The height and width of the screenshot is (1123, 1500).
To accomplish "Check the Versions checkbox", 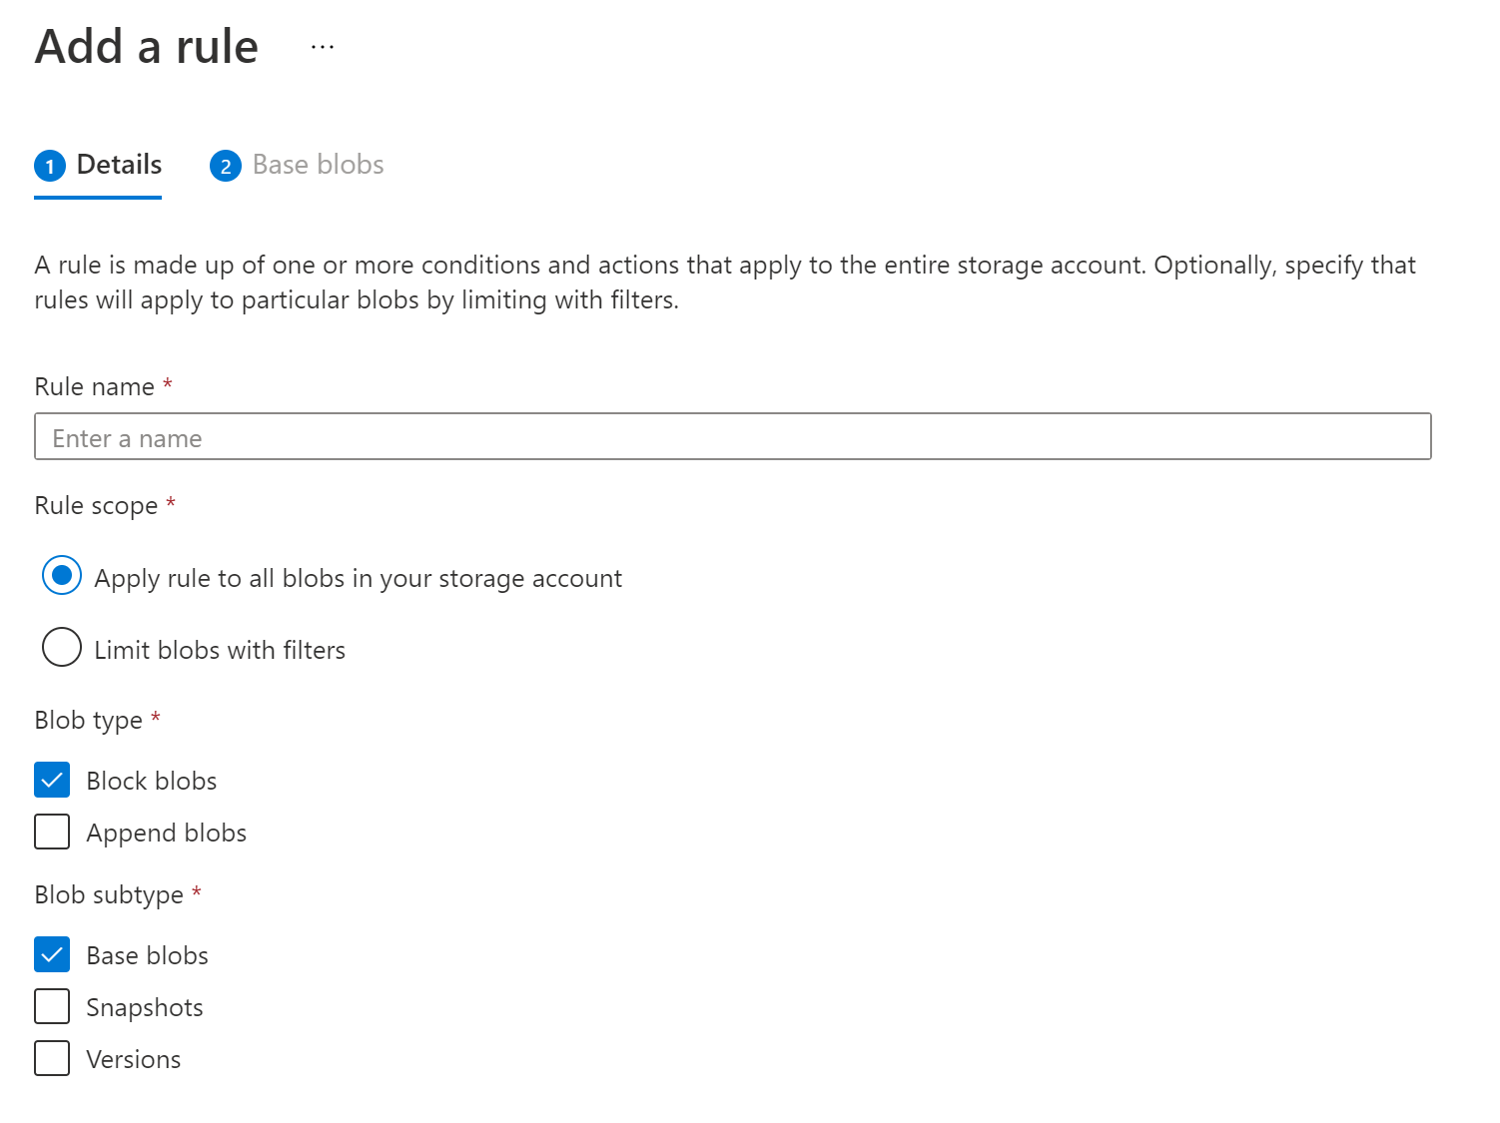I will (x=52, y=1059).
